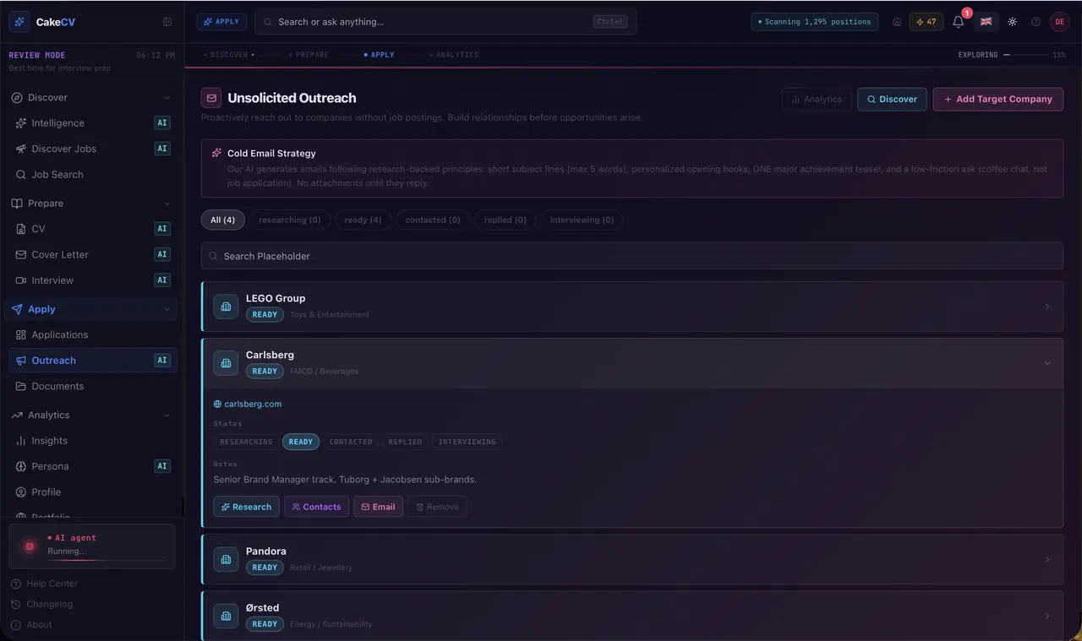Select the READY pill in Carlsberg's Status row
Image resolution: width=1082 pixels, height=641 pixels.
tap(301, 442)
